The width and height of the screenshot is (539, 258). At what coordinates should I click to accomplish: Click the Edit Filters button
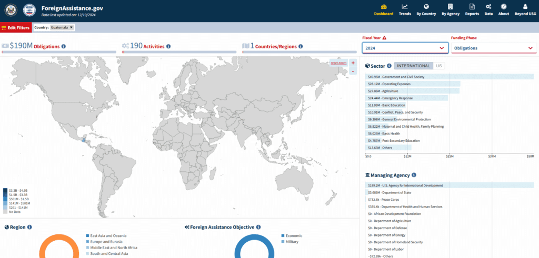16,27
